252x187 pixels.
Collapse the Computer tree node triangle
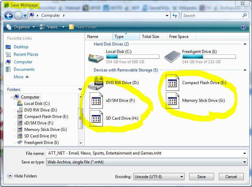tap(11, 97)
